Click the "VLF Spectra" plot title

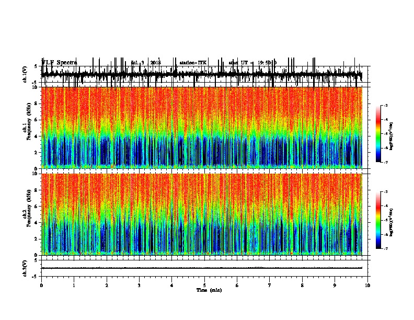[59, 63]
